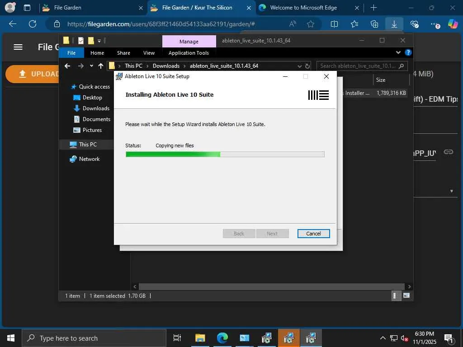Select Downloads in the navigation pane
Viewport: 463px width, 347px height.
(x=91, y=108)
